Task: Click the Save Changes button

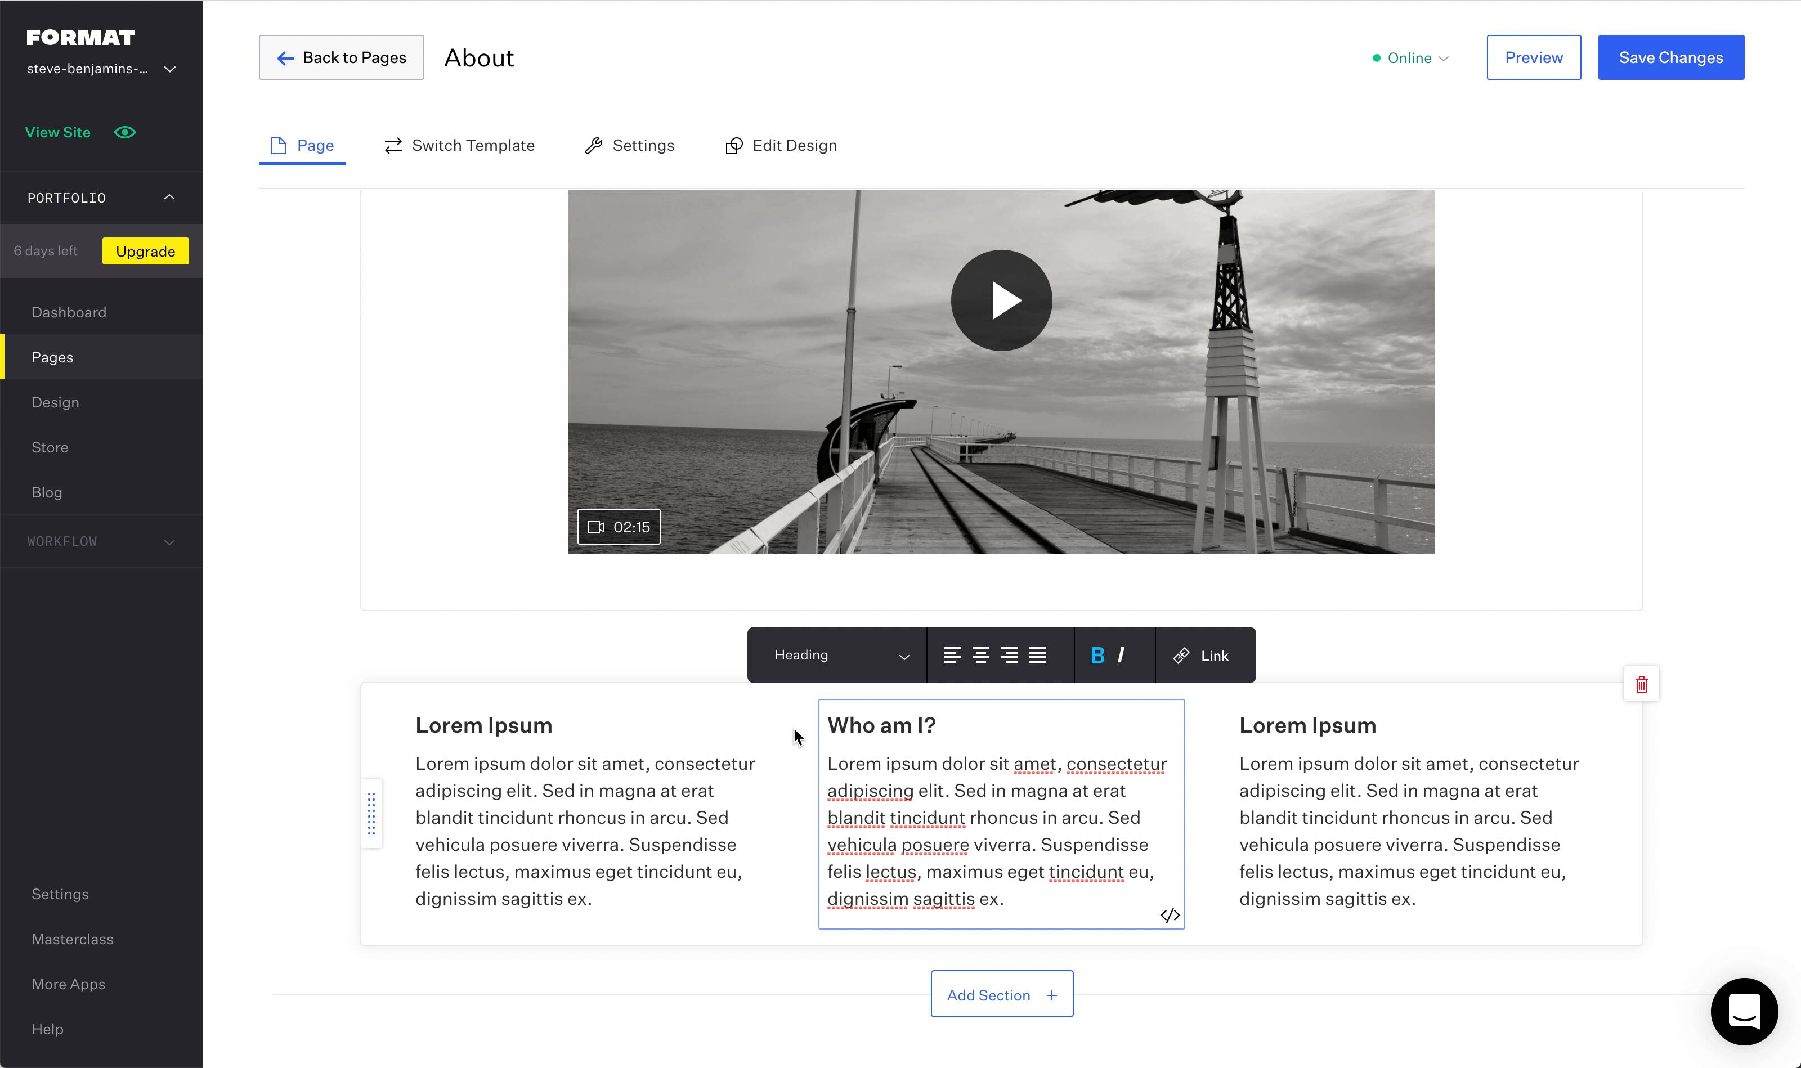Action: [x=1670, y=57]
